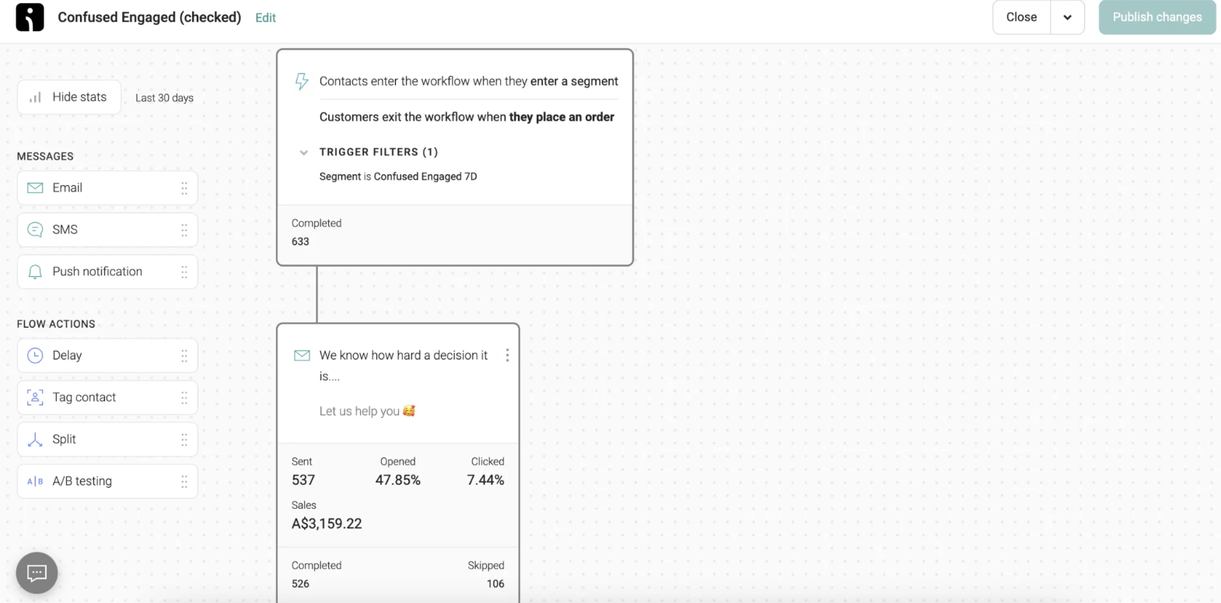The height and width of the screenshot is (603, 1221).
Task: Click the A/B testing icon
Action: 34,481
